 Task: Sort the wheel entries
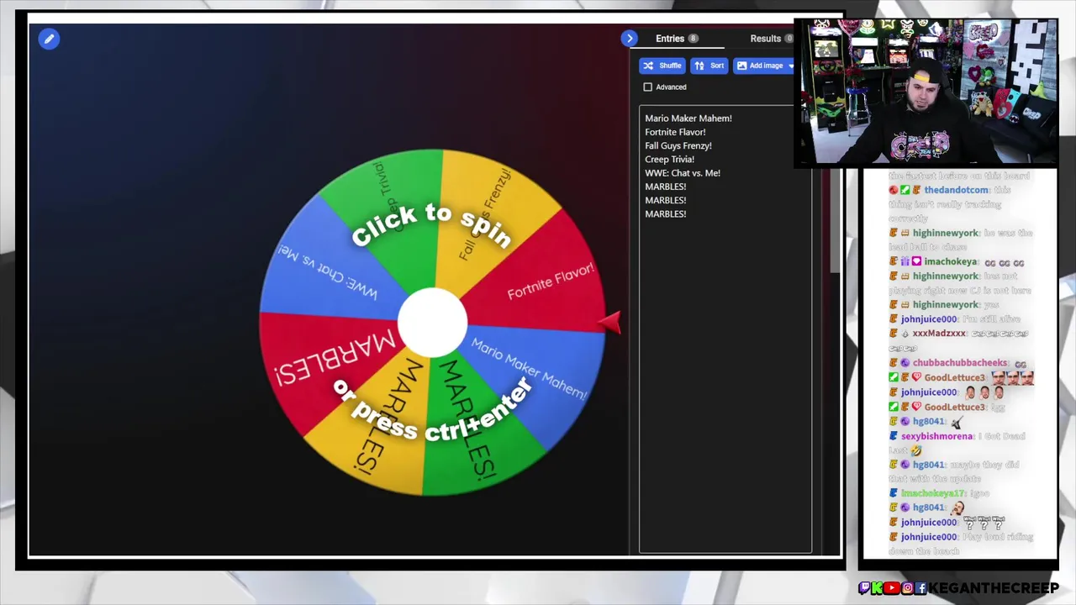709,66
